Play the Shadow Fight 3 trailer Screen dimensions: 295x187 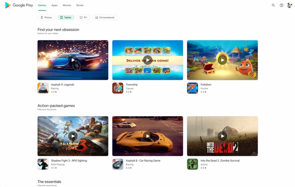point(73,136)
